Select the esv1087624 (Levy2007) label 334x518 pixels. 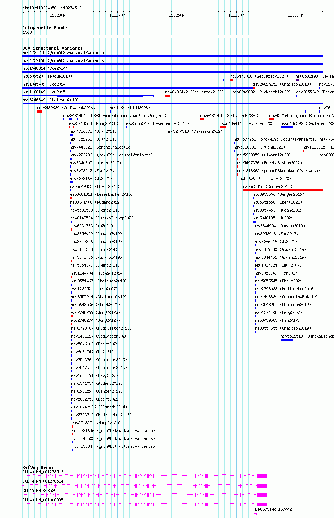[278, 265]
